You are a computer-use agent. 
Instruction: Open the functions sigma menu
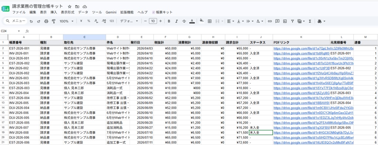coord(310,21)
